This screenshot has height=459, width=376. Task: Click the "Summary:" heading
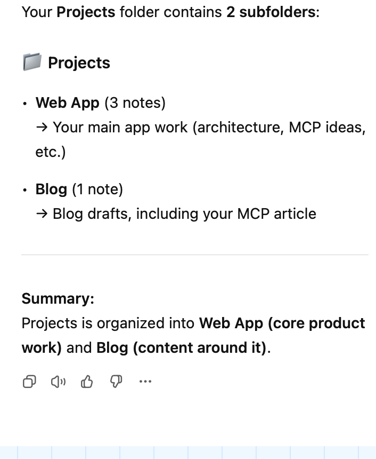pyautogui.click(x=58, y=298)
